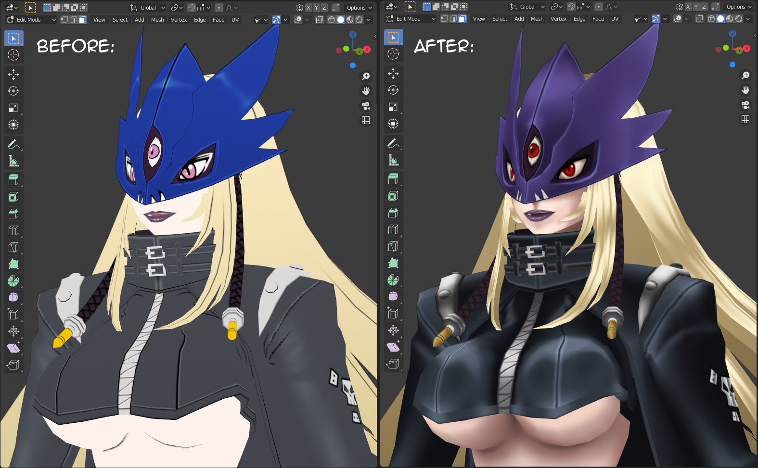Image resolution: width=758 pixels, height=468 pixels.
Task: Activate the Transform tool in BEFORE viewport
Action: (13, 125)
